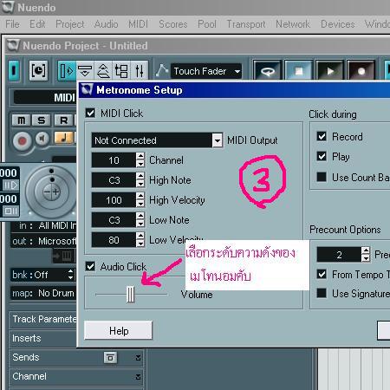
Task: Click the track record enable button
Action: 22,141
